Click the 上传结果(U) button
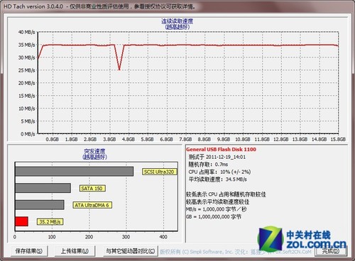Viewport: 355px width, 261px height. tap(75, 251)
